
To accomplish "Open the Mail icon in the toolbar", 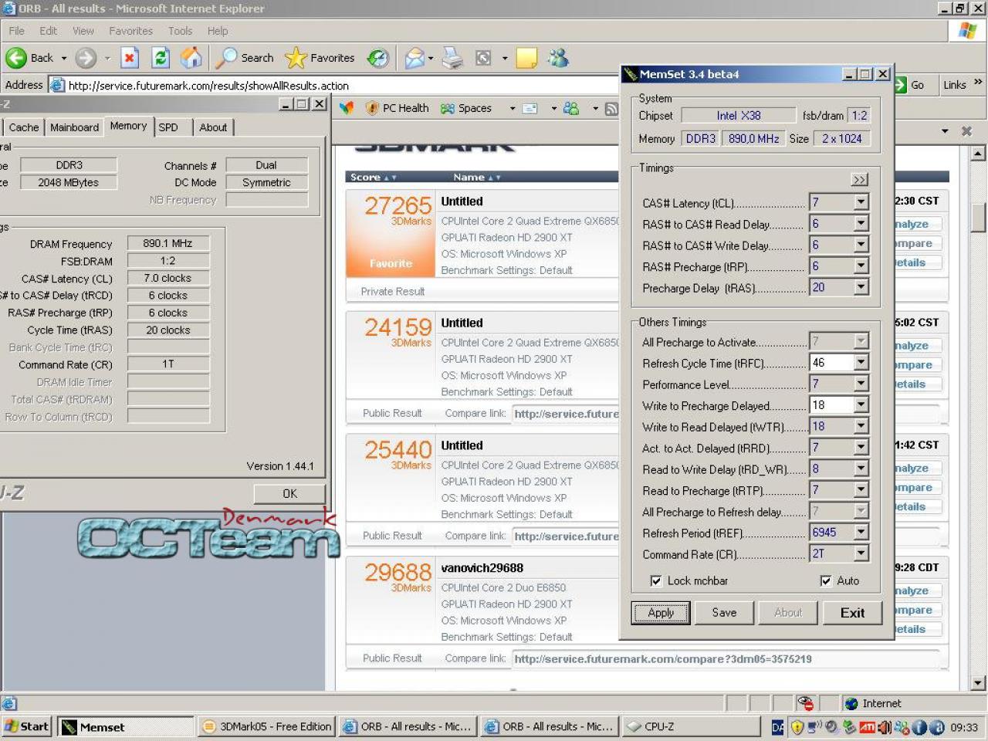I will [415, 58].
